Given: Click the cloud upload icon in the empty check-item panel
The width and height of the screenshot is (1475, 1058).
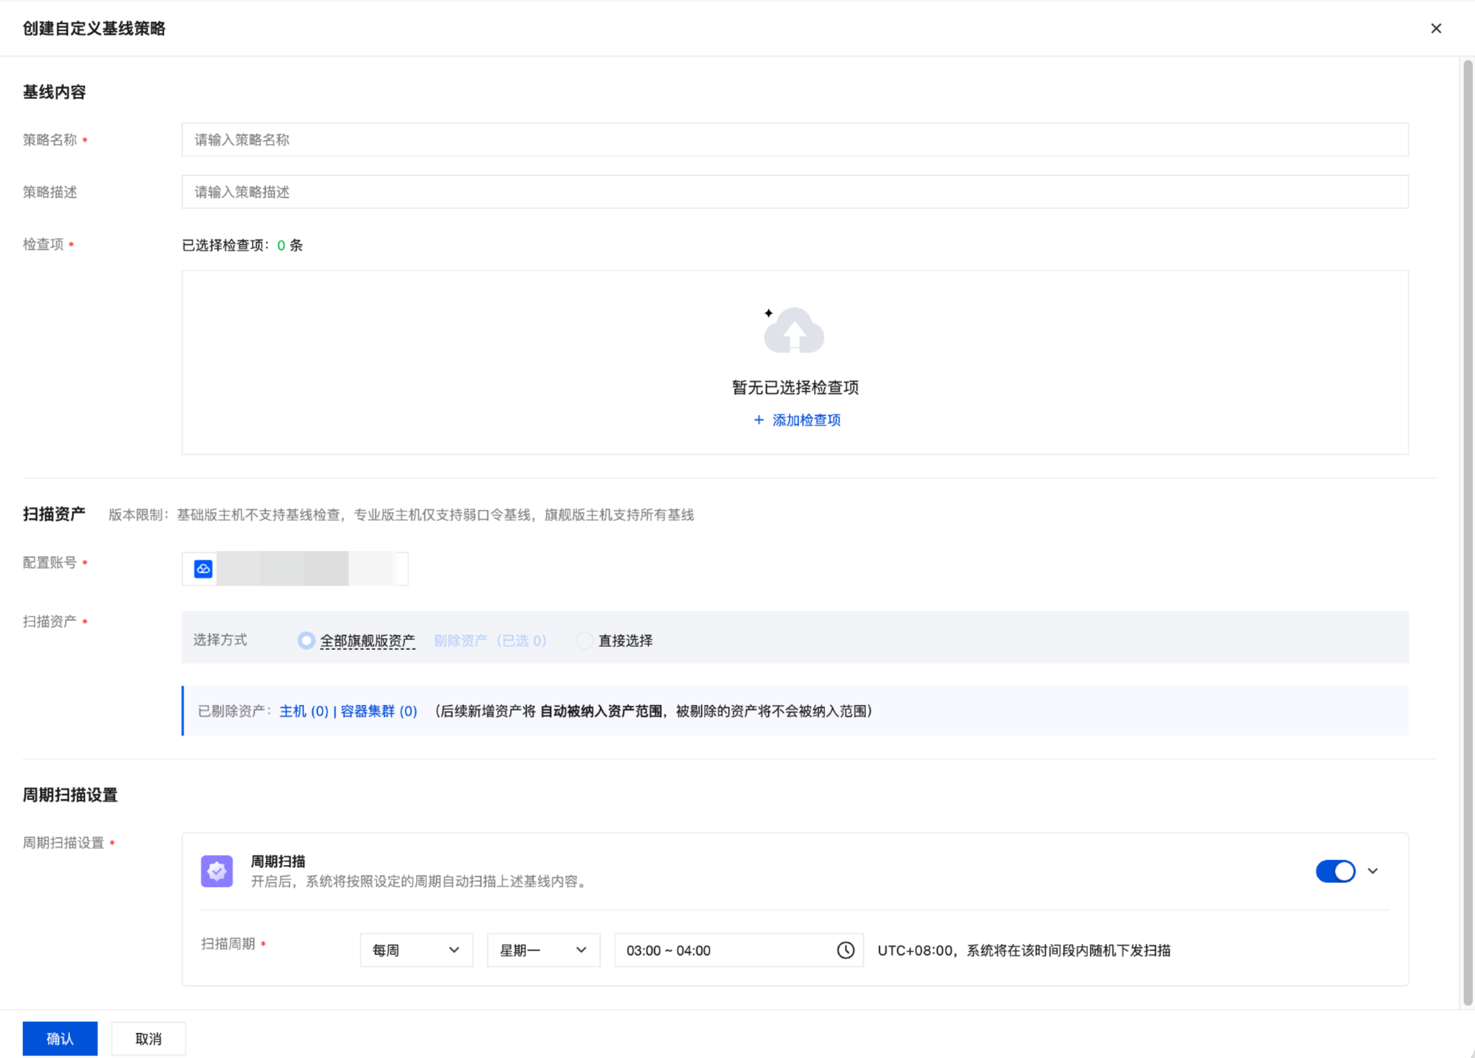Looking at the screenshot, I should click(794, 330).
